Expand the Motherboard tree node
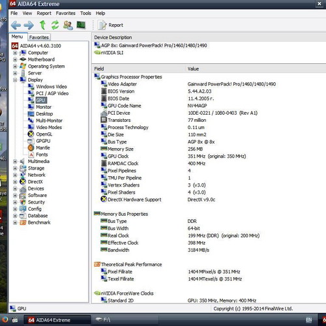Viewport: 326px width, 326px height. pyautogui.click(x=15, y=59)
